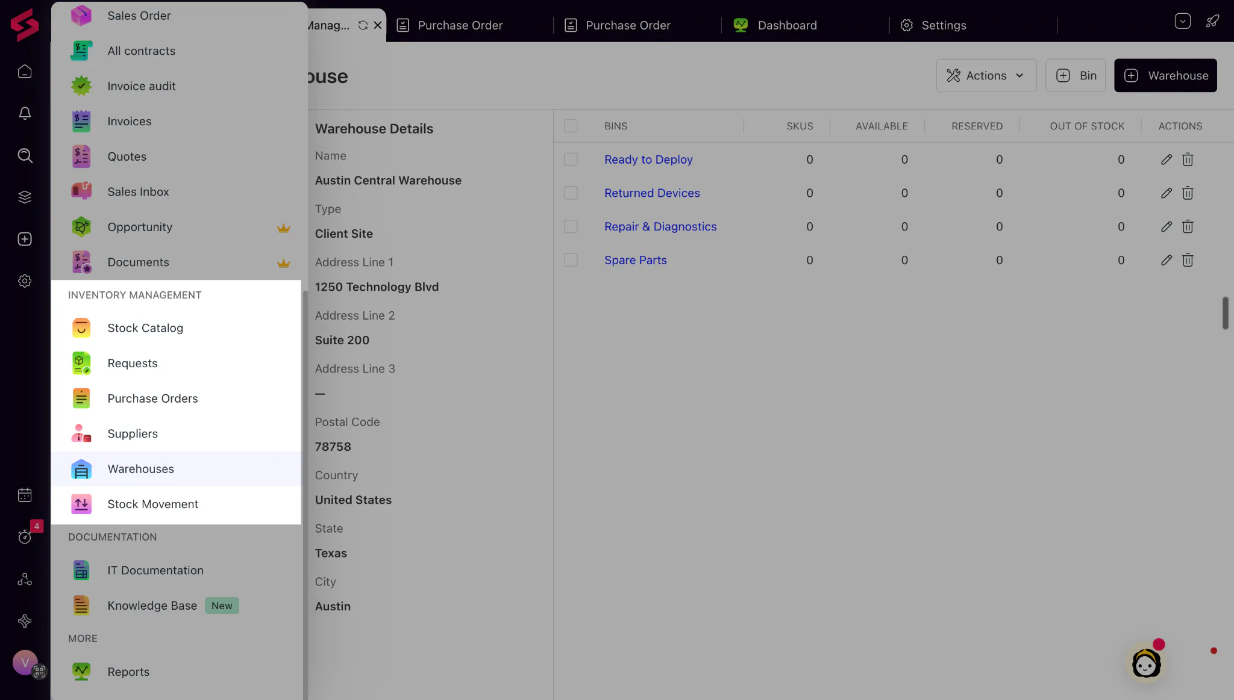Open the Returned Devices bin link
The height and width of the screenshot is (700, 1234).
tap(652, 193)
